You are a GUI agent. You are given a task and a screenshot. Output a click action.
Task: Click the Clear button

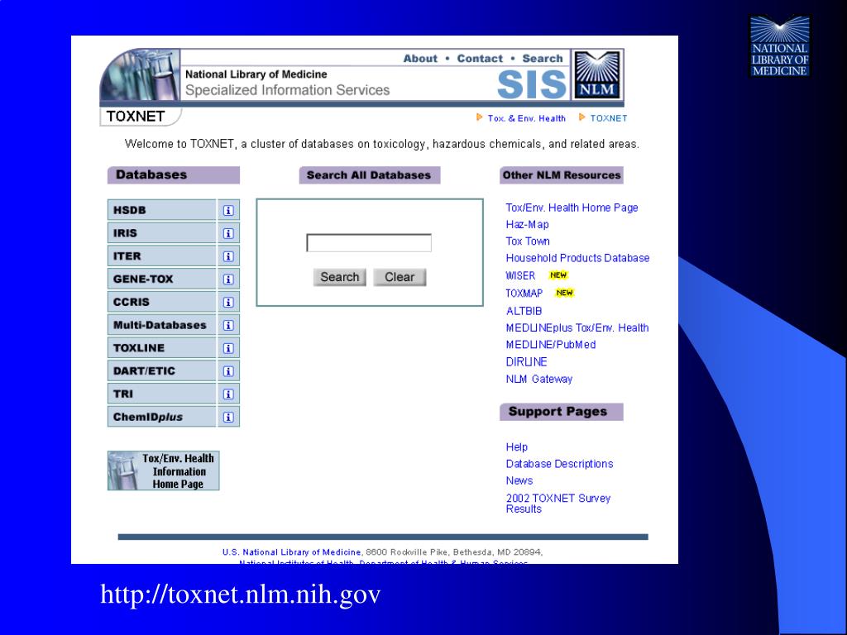tap(400, 277)
